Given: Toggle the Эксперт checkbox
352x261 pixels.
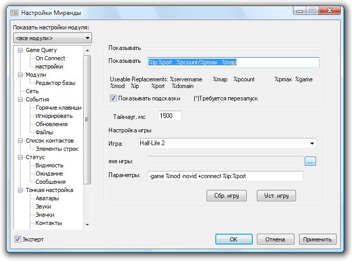Looking at the screenshot, I should click(x=17, y=239).
